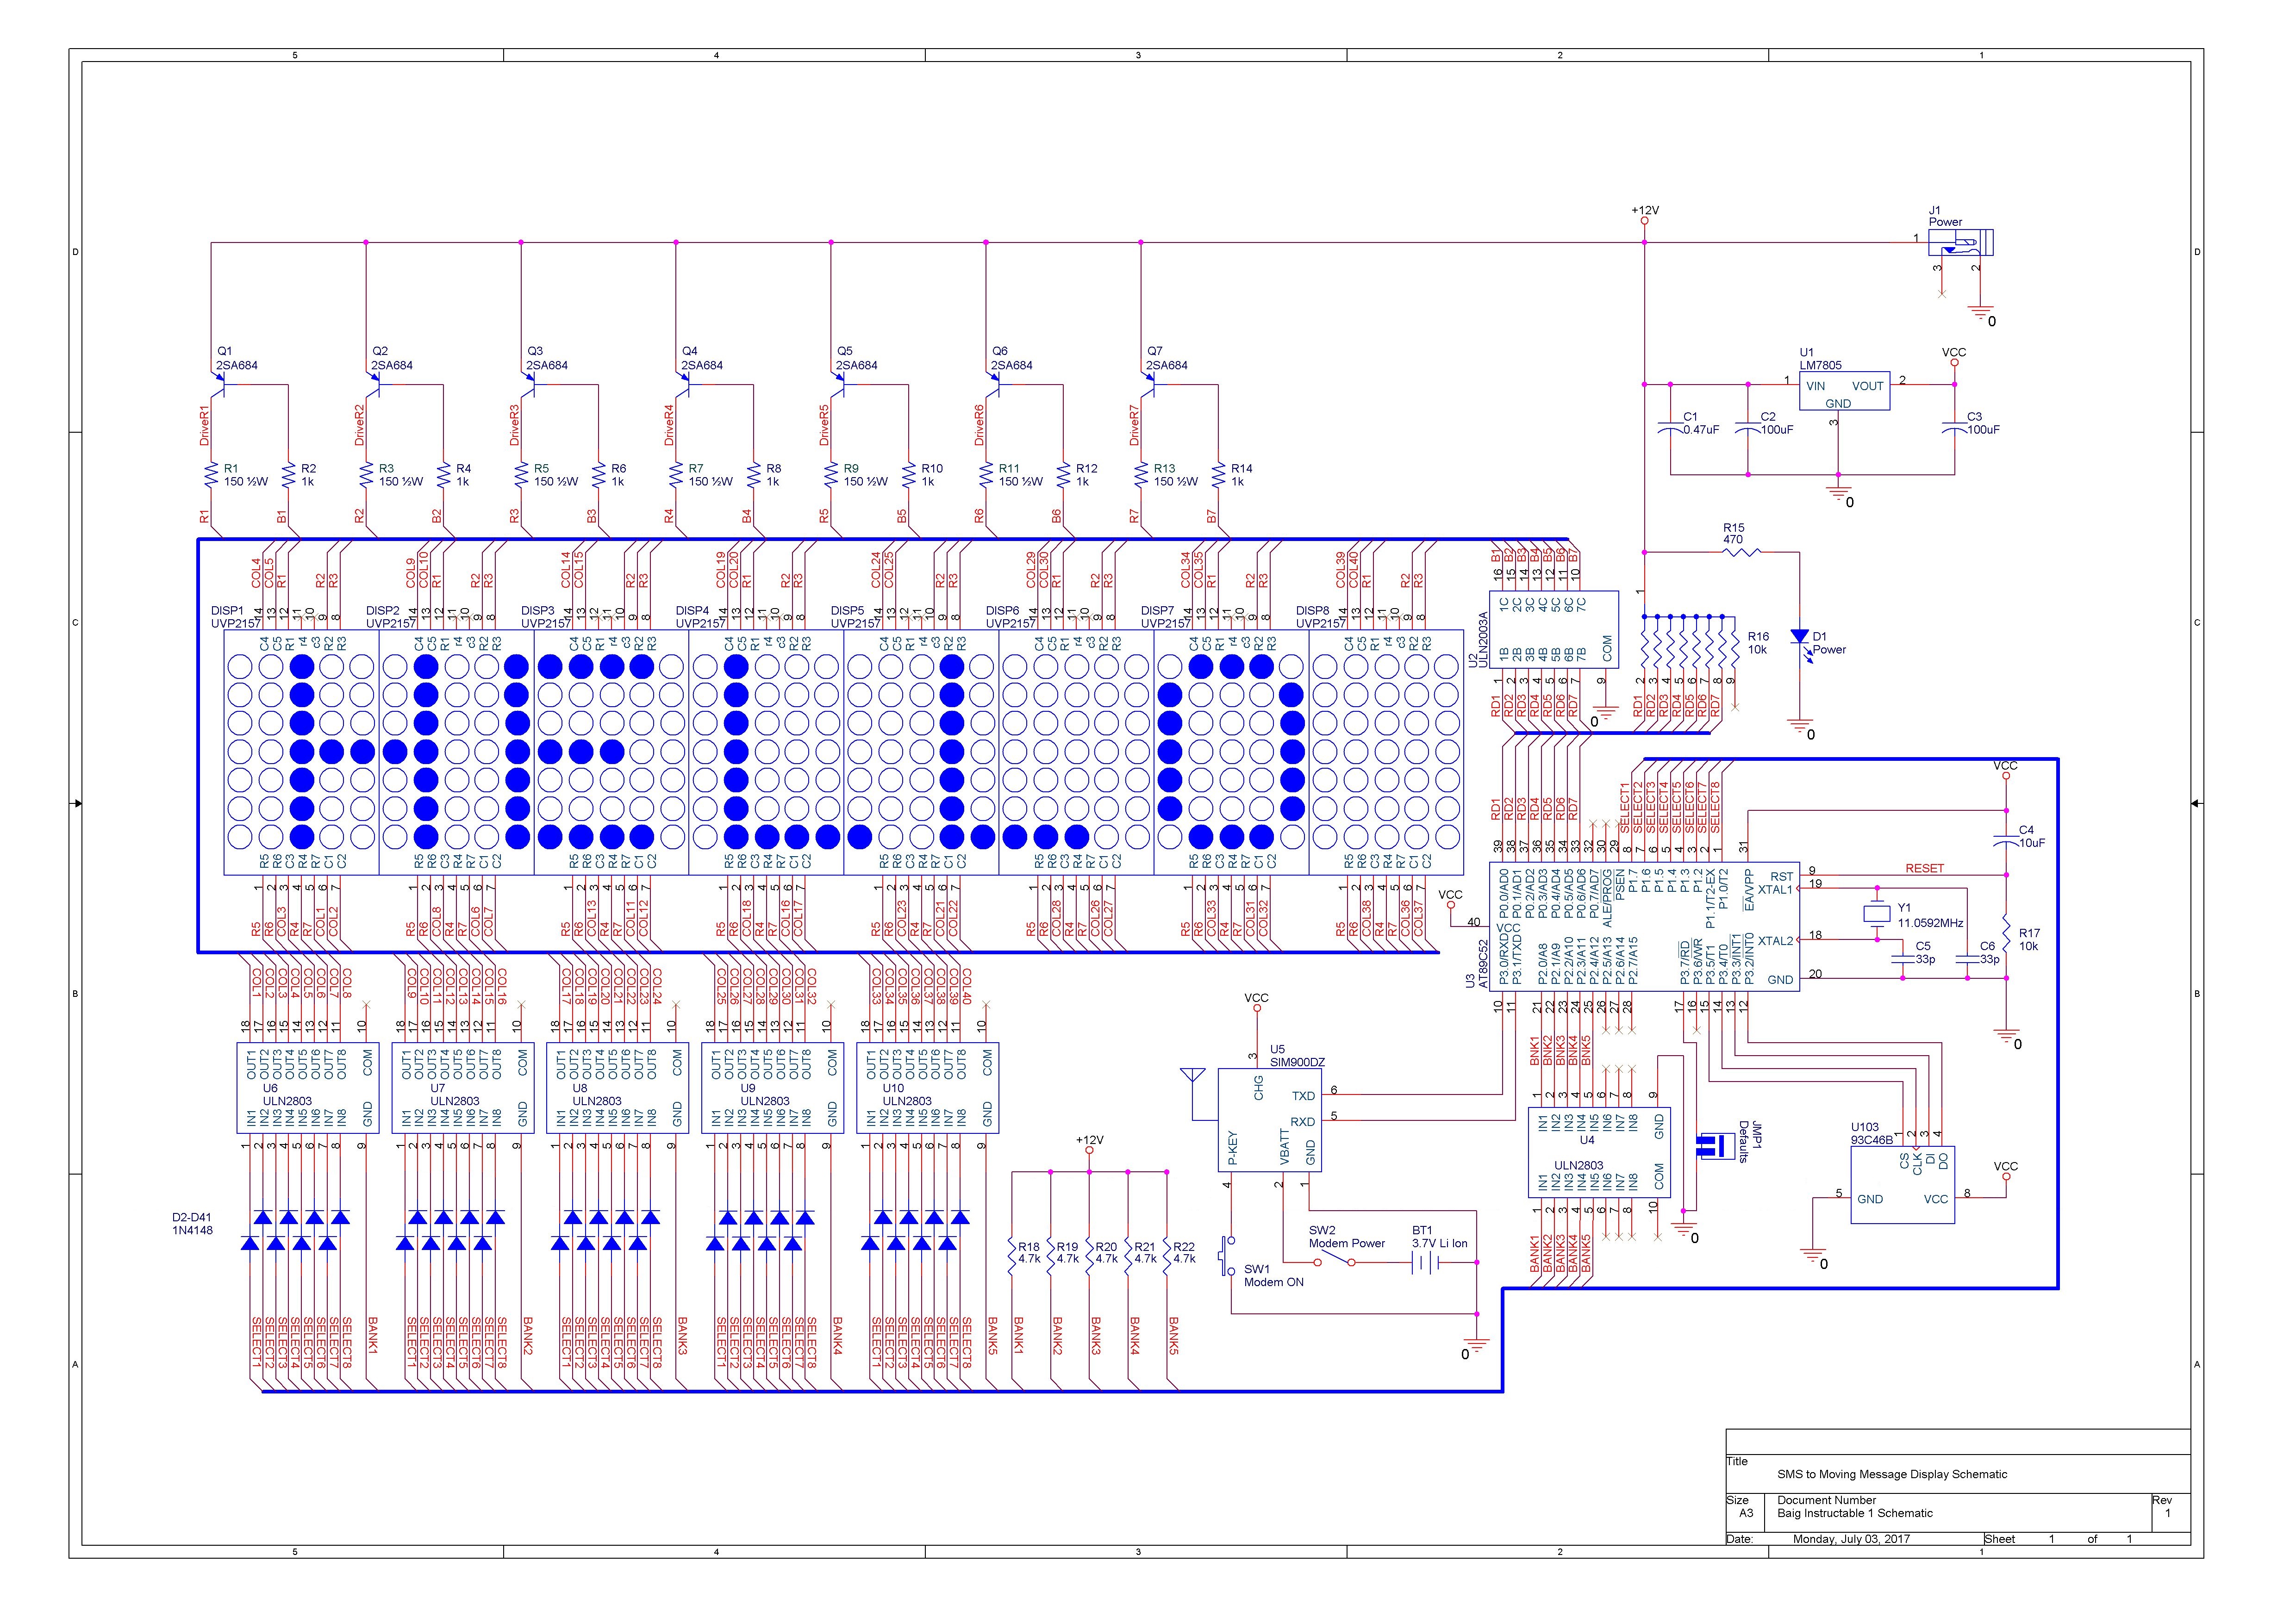This screenshot has width=2296, height=1623.
Task: Select the VCC label above U5 SIM900DZ
Action: pyautogui.click(x=1256, y=998)
